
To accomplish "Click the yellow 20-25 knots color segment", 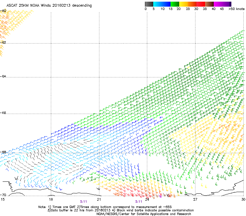I will click(x=184, y=4).
